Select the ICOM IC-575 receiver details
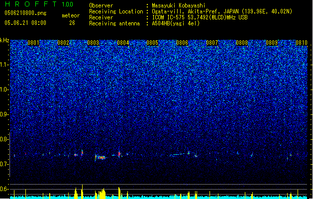 (x=200, y=17)
